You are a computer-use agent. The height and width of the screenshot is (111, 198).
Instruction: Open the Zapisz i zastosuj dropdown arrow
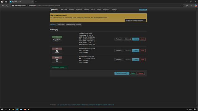(x=128, y=73)
